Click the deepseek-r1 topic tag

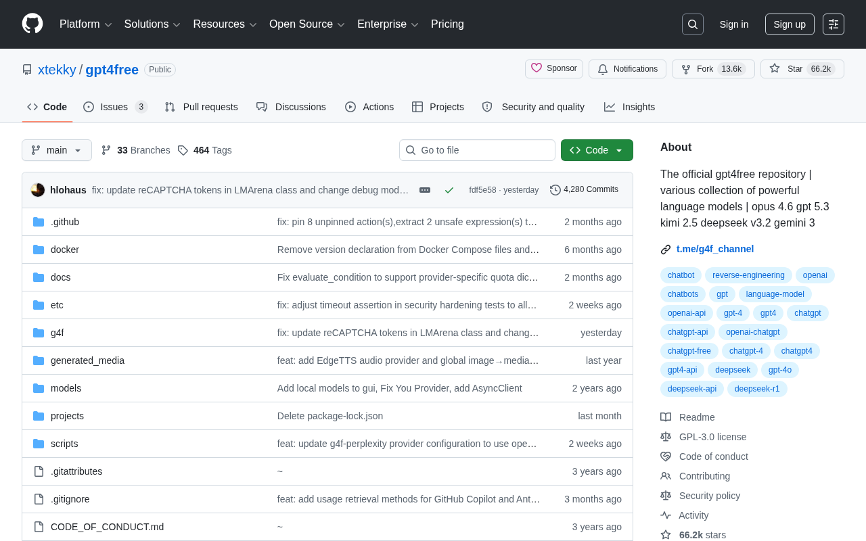(757, 389)
